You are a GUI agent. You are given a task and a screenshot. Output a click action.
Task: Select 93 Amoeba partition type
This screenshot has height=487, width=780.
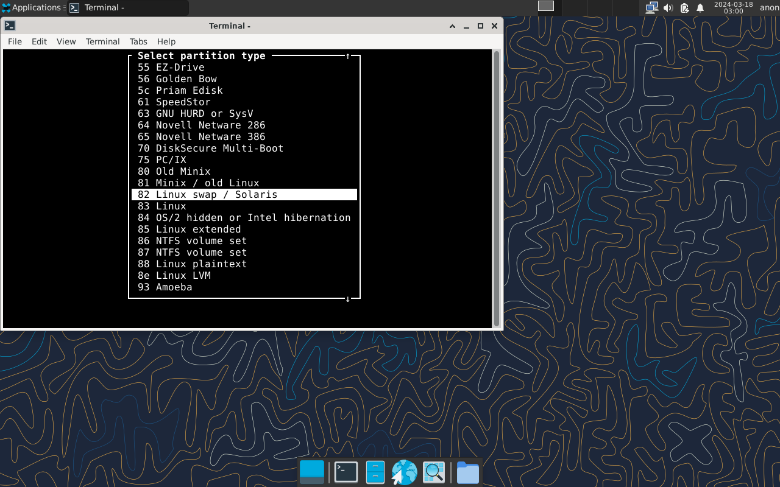point(244,287)
